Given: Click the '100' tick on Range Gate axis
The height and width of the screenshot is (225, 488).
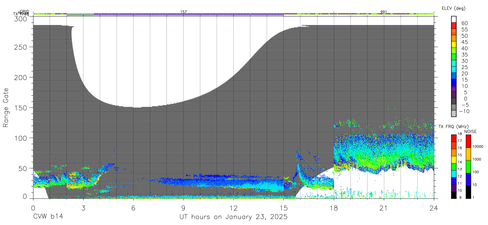Looking at the screenshot, I should (x=21, y=138).
